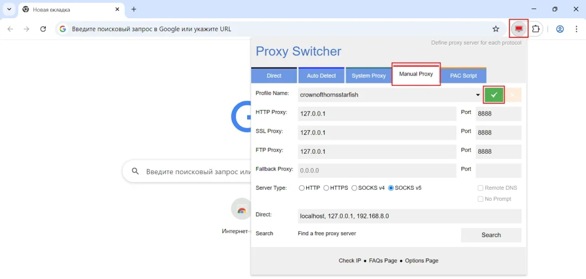Screen dimensions: 586x279
Task: Click the 'Proxy Switcher' heading
Action: click(x=298, y=51)
